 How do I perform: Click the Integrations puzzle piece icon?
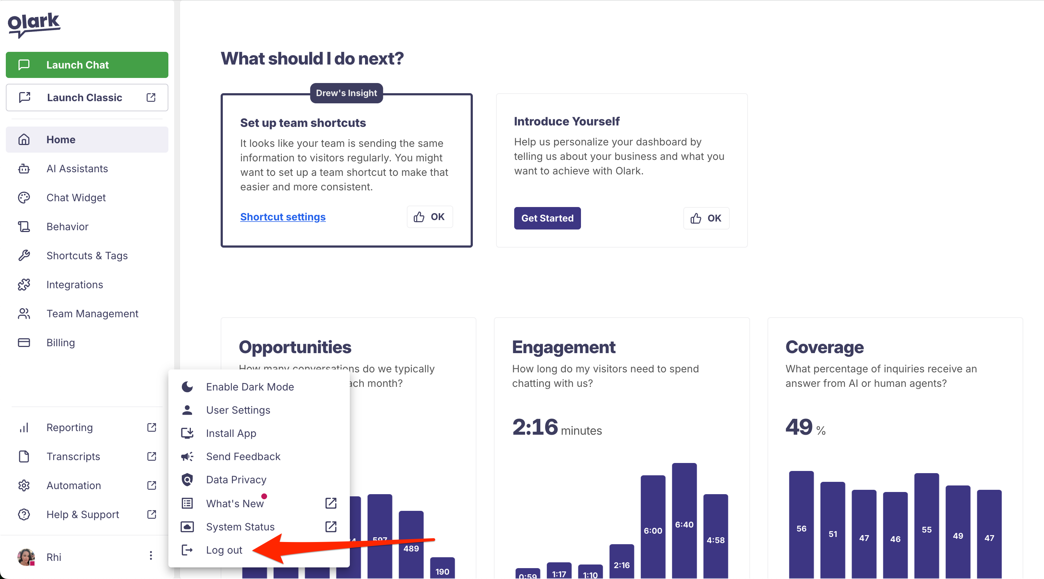tap(24, 285)
